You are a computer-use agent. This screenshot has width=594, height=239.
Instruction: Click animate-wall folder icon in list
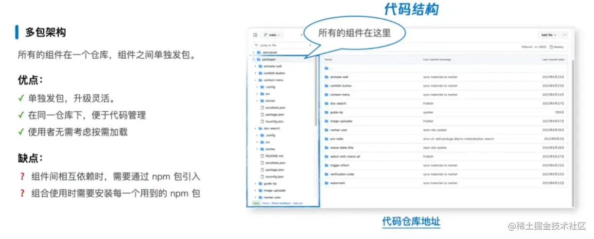click(x=326, y=77)
